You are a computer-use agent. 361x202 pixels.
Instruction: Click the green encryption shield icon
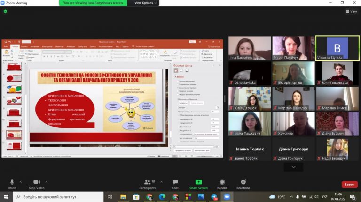coord(5,11)
